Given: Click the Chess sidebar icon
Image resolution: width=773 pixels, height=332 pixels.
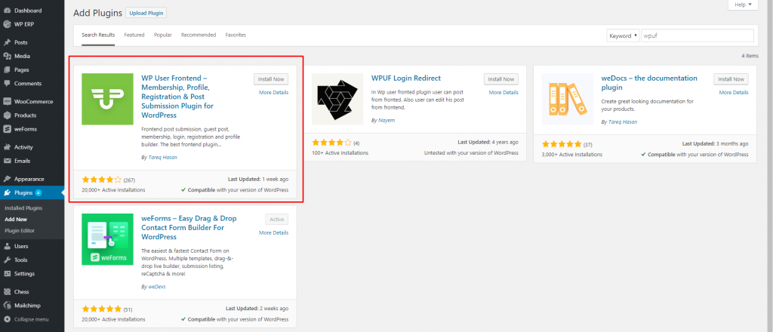Looking at the screenshot, I should click(x=6, y=291).
